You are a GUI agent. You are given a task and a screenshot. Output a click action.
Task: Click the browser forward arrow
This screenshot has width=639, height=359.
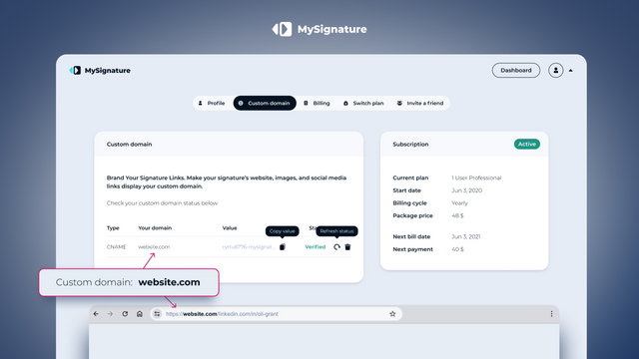point(111,314)
